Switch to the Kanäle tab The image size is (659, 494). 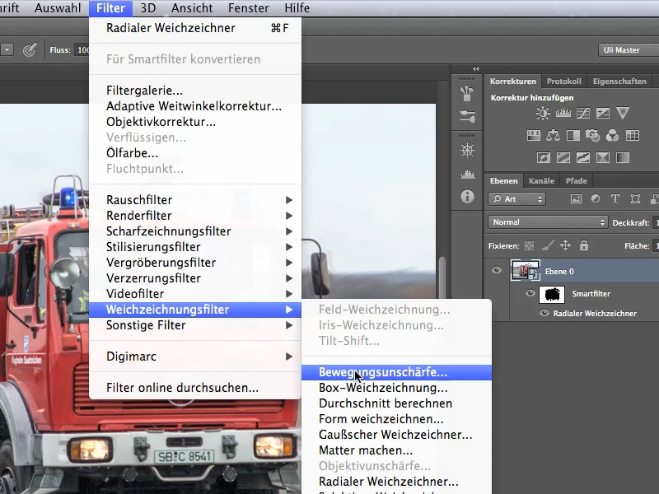click(x=541, y=181)
